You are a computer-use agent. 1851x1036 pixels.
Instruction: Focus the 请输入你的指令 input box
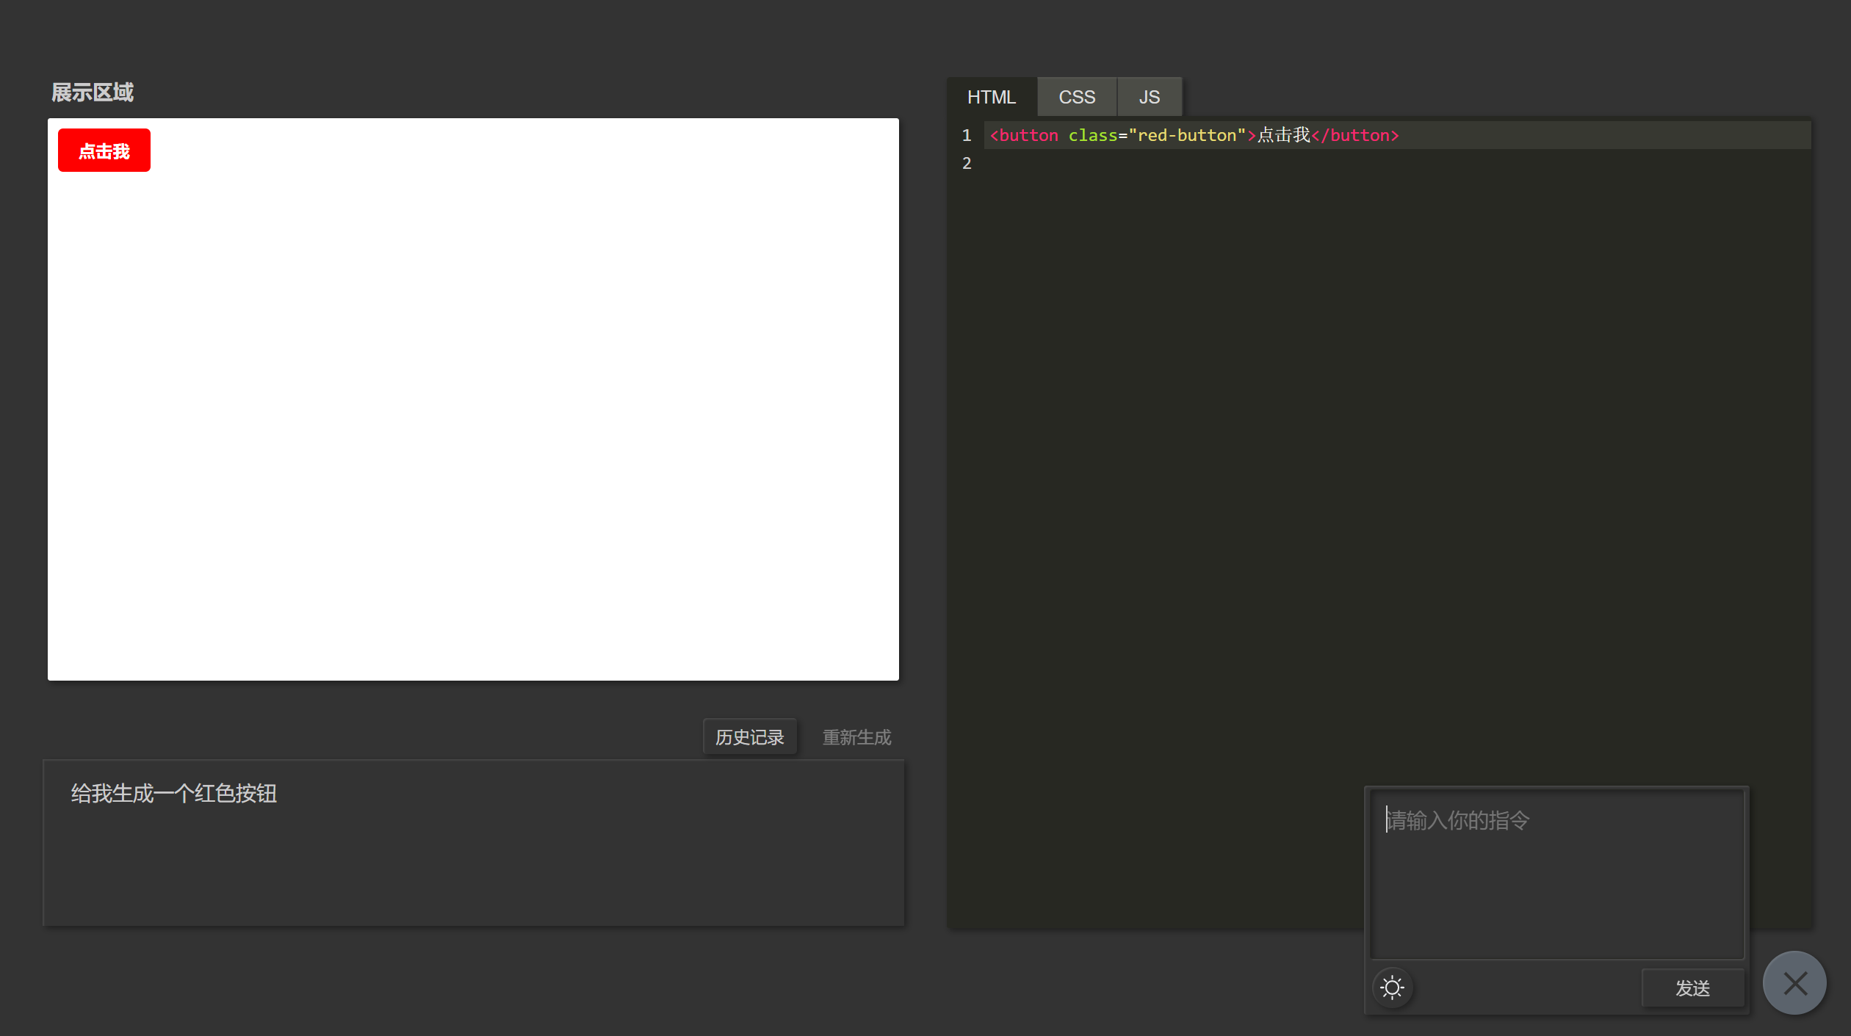pos(1557,874)
